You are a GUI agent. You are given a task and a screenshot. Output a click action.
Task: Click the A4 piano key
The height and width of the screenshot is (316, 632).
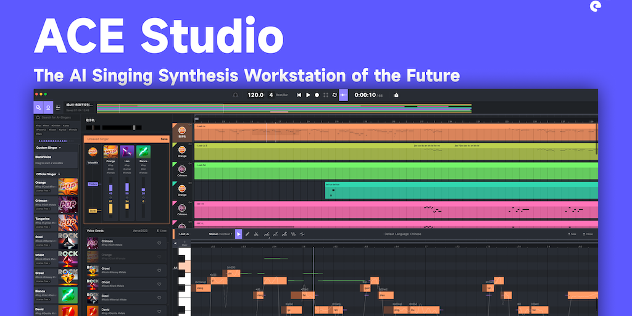185,267
